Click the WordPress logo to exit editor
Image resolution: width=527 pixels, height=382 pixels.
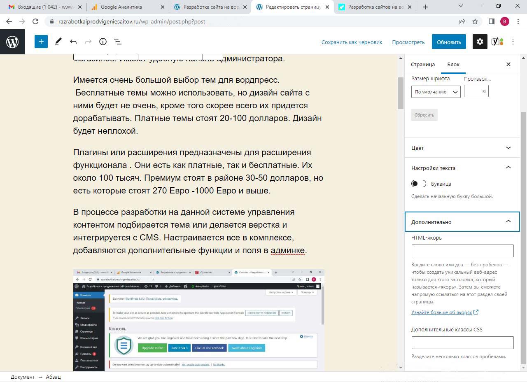[12, 42]
